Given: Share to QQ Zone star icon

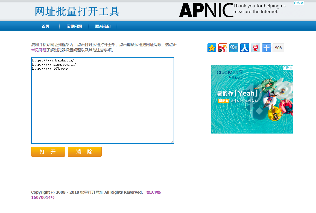Looking at the screenshot, I should coord(212,48).
